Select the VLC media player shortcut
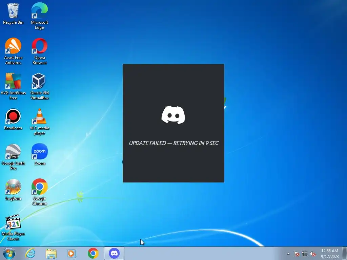 (39, 122)
